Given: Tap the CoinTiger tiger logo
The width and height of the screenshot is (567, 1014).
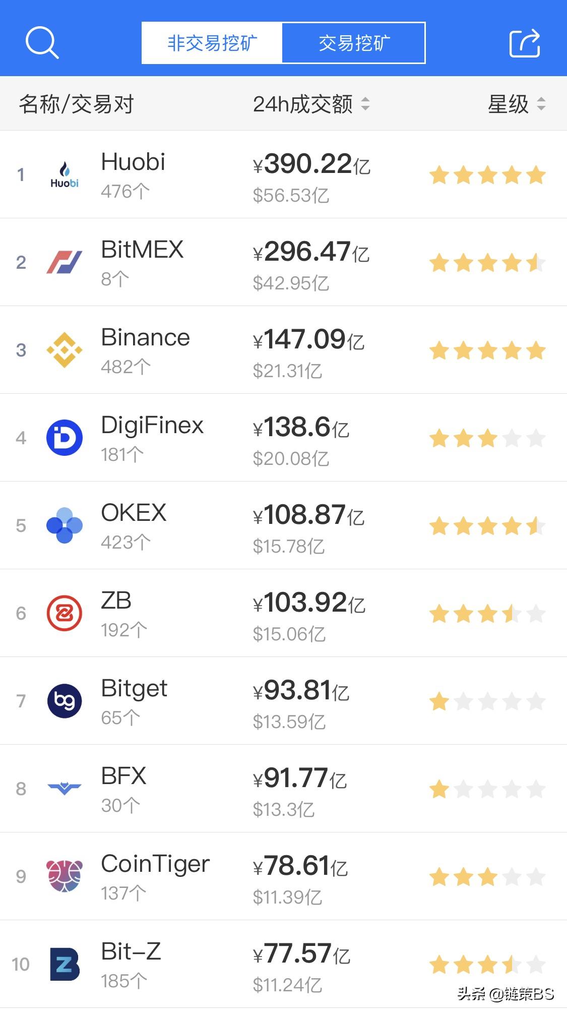Looking at the screenshot, I should click(65, 876).
